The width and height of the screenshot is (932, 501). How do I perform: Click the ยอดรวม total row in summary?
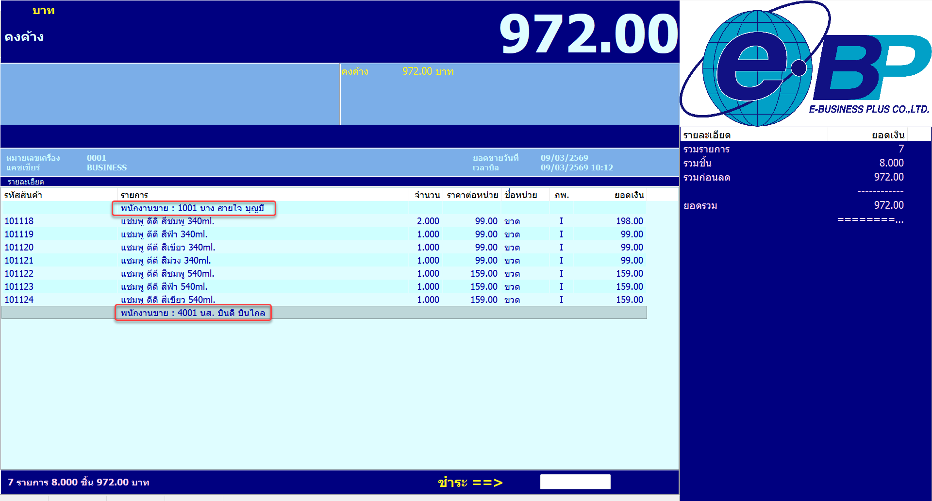[x=793, y=205]
